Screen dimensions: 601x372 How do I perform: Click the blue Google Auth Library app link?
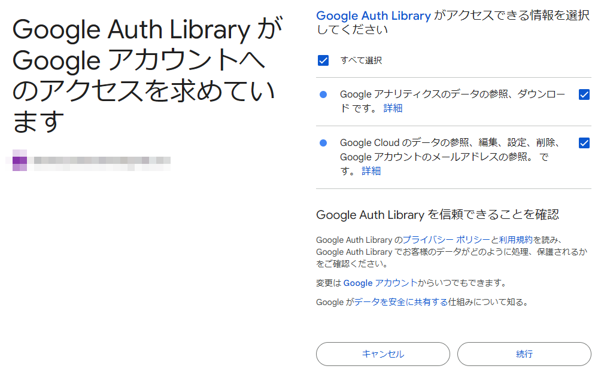374,16
